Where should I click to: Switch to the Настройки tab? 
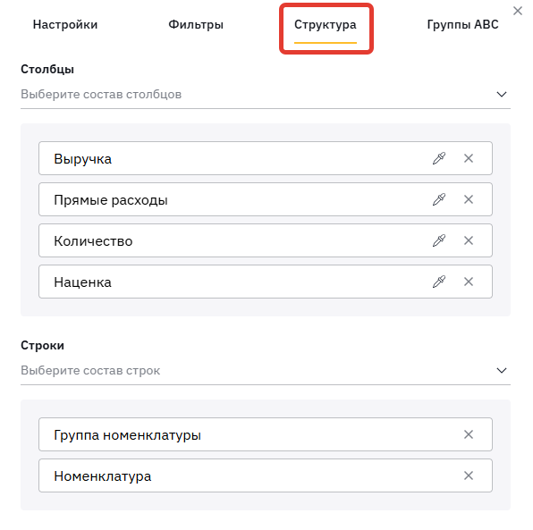65,24
